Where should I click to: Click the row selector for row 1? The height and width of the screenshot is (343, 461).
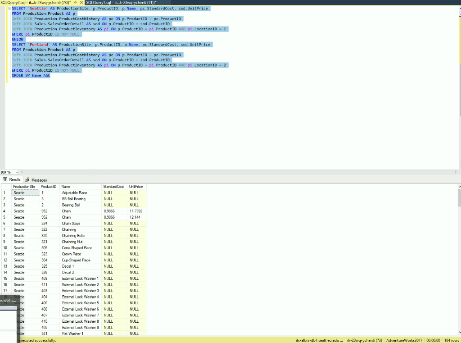[x=5, y=192]
